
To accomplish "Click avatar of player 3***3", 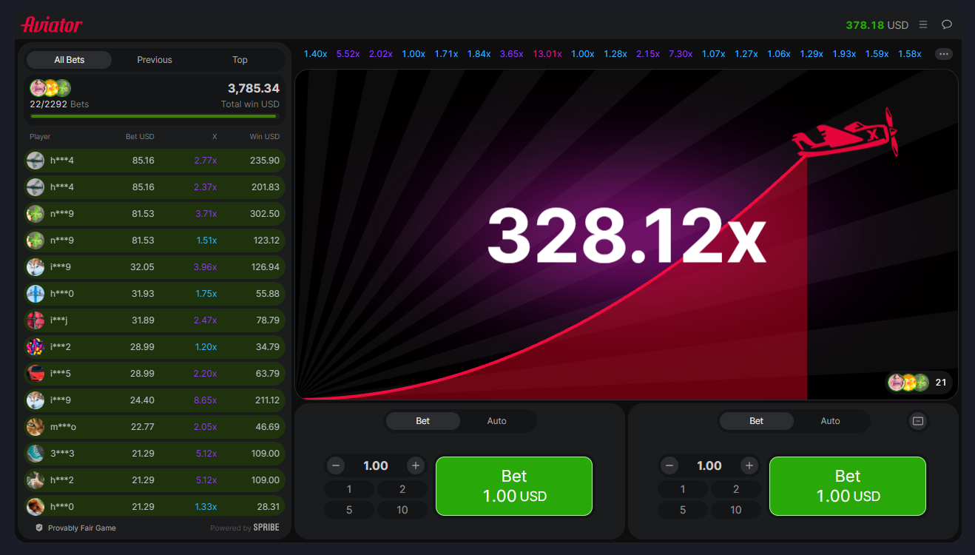I will pos(35,454).
